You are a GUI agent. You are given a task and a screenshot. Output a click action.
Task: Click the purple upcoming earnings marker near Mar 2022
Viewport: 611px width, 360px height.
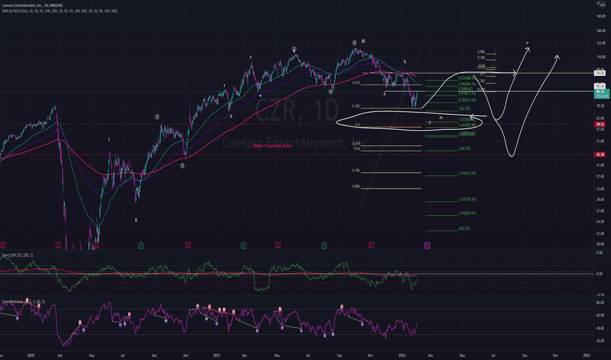(427, 245)
